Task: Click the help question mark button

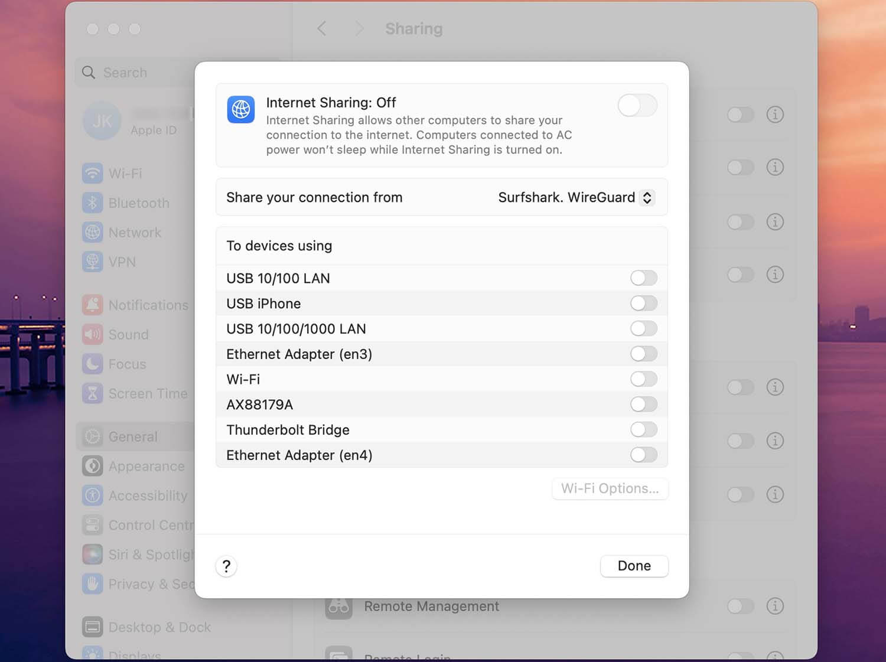Action: coord(226,566)
